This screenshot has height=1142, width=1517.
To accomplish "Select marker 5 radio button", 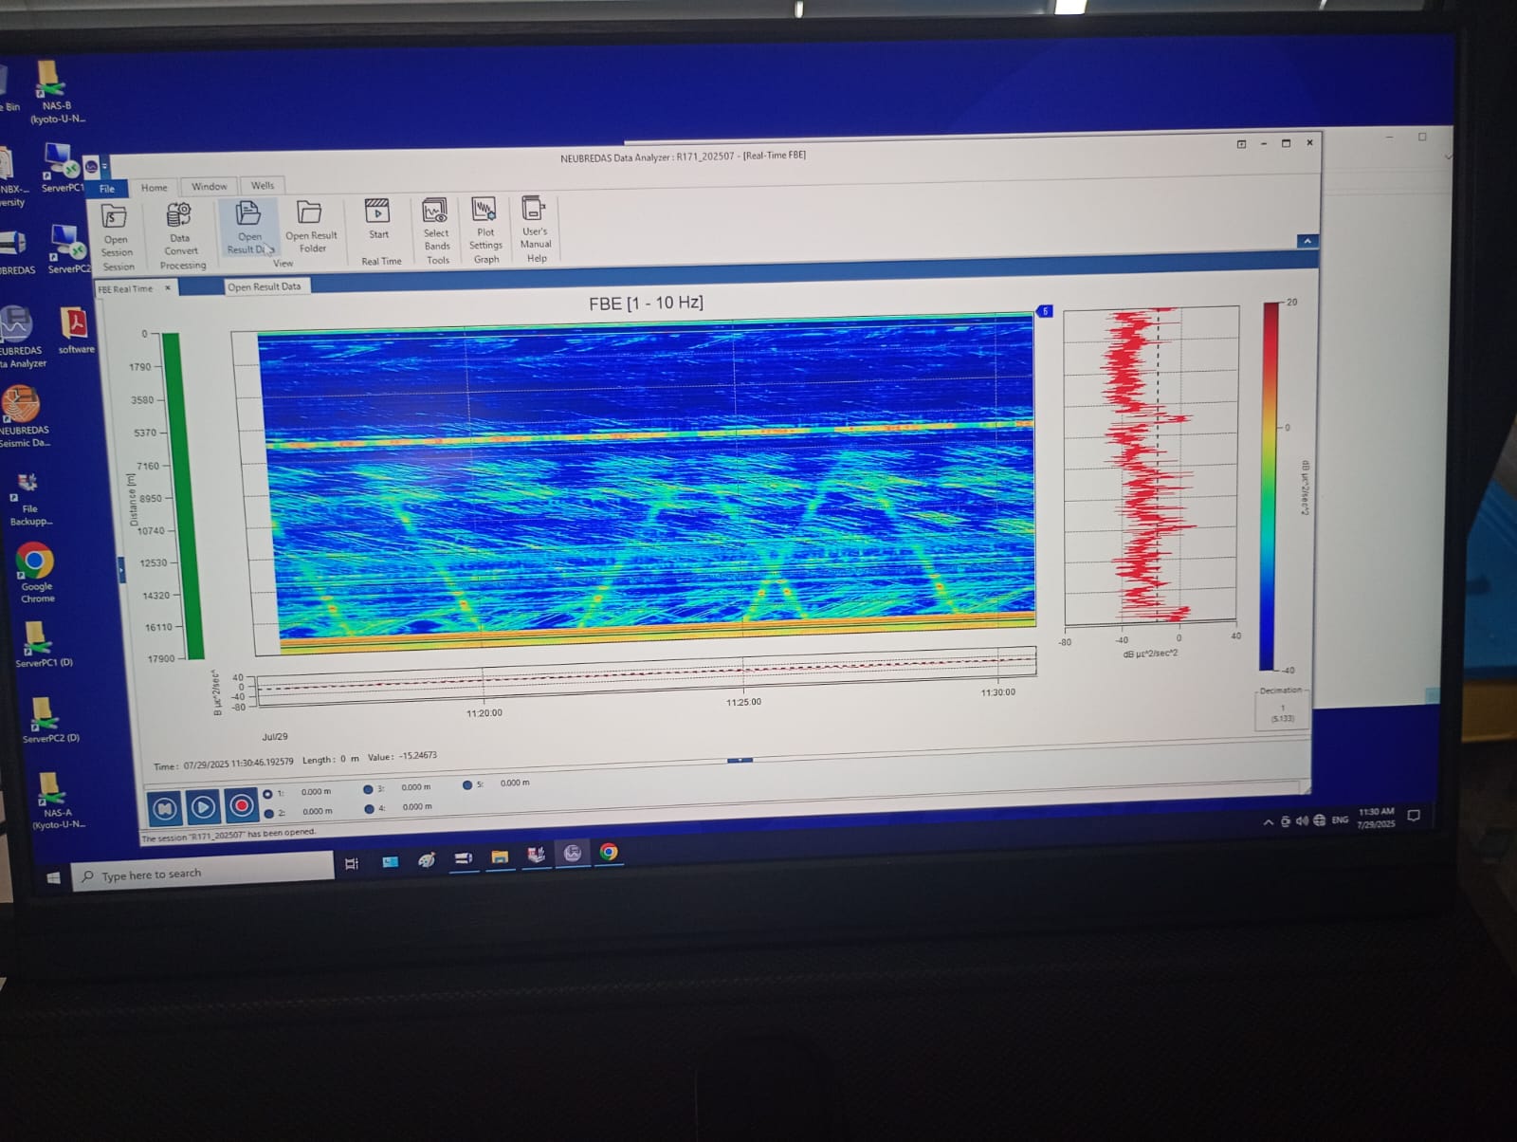I will pos(467,785).
